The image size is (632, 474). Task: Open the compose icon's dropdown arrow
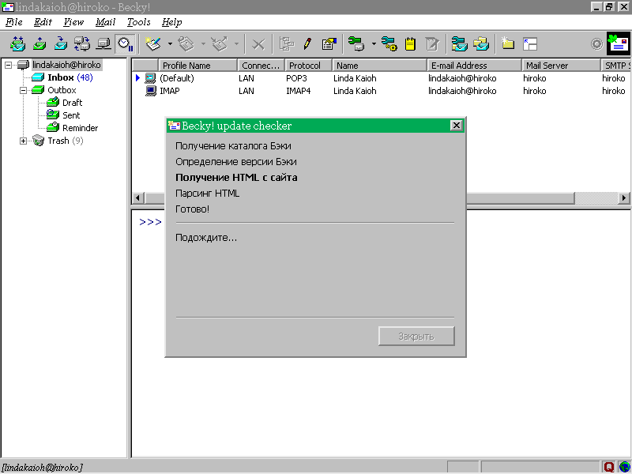170,43
